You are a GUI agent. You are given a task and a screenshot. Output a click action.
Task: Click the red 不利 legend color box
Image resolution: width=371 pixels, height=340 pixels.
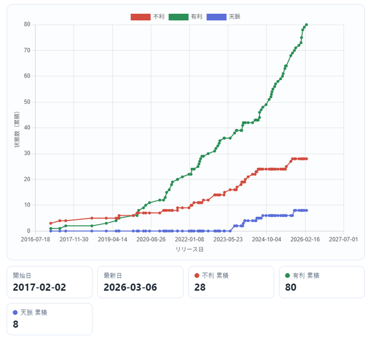pos(140,17)
